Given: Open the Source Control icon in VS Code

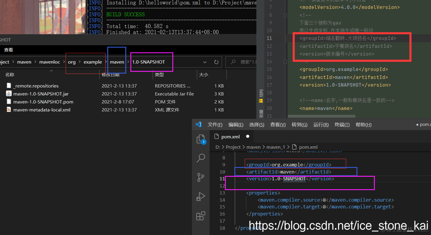Looking at the screenshot, I should [x=201, y=177].
